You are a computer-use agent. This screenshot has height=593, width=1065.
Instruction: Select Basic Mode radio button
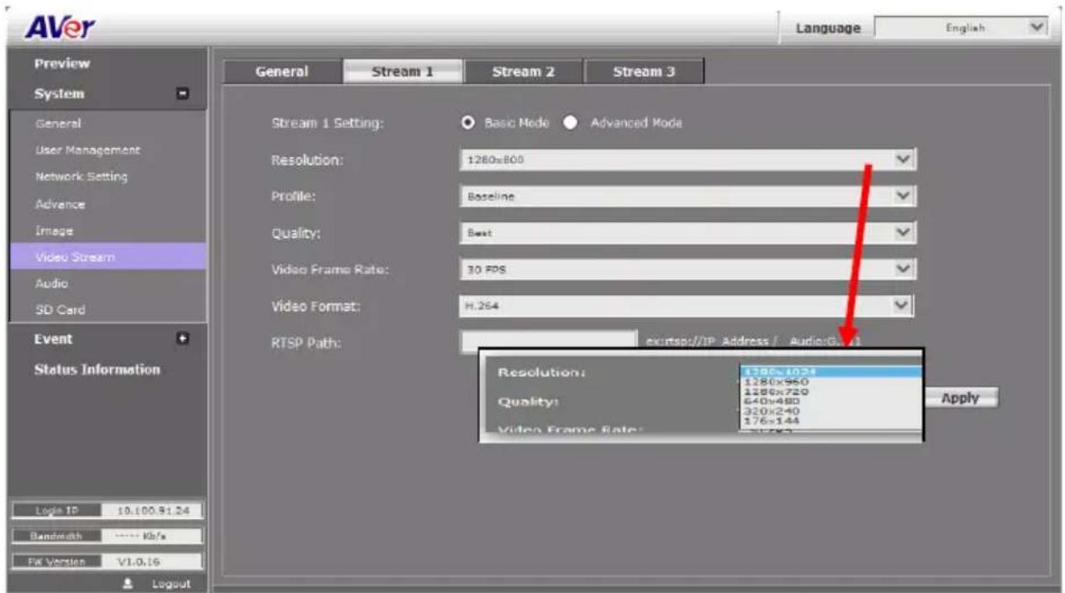click(x=468, y=123)
